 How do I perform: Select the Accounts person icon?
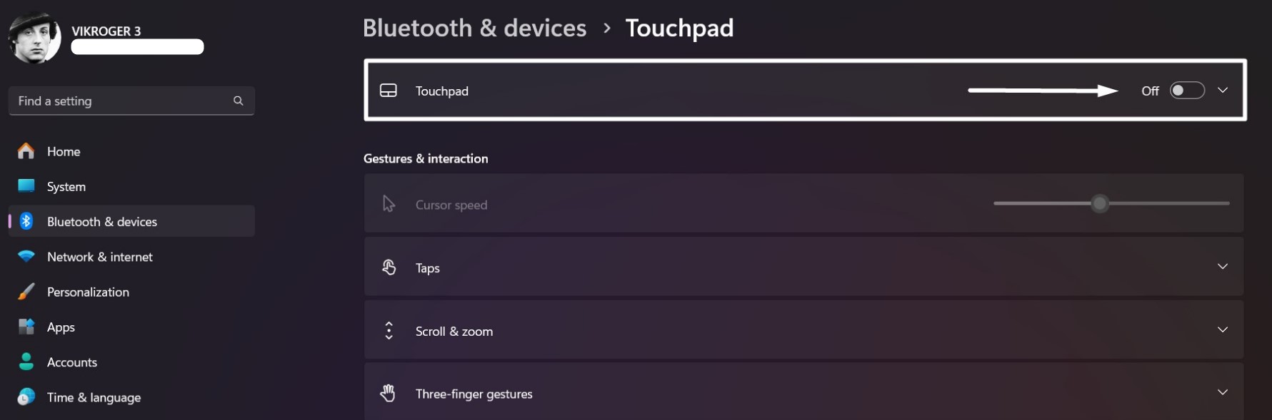click(26, 362)
